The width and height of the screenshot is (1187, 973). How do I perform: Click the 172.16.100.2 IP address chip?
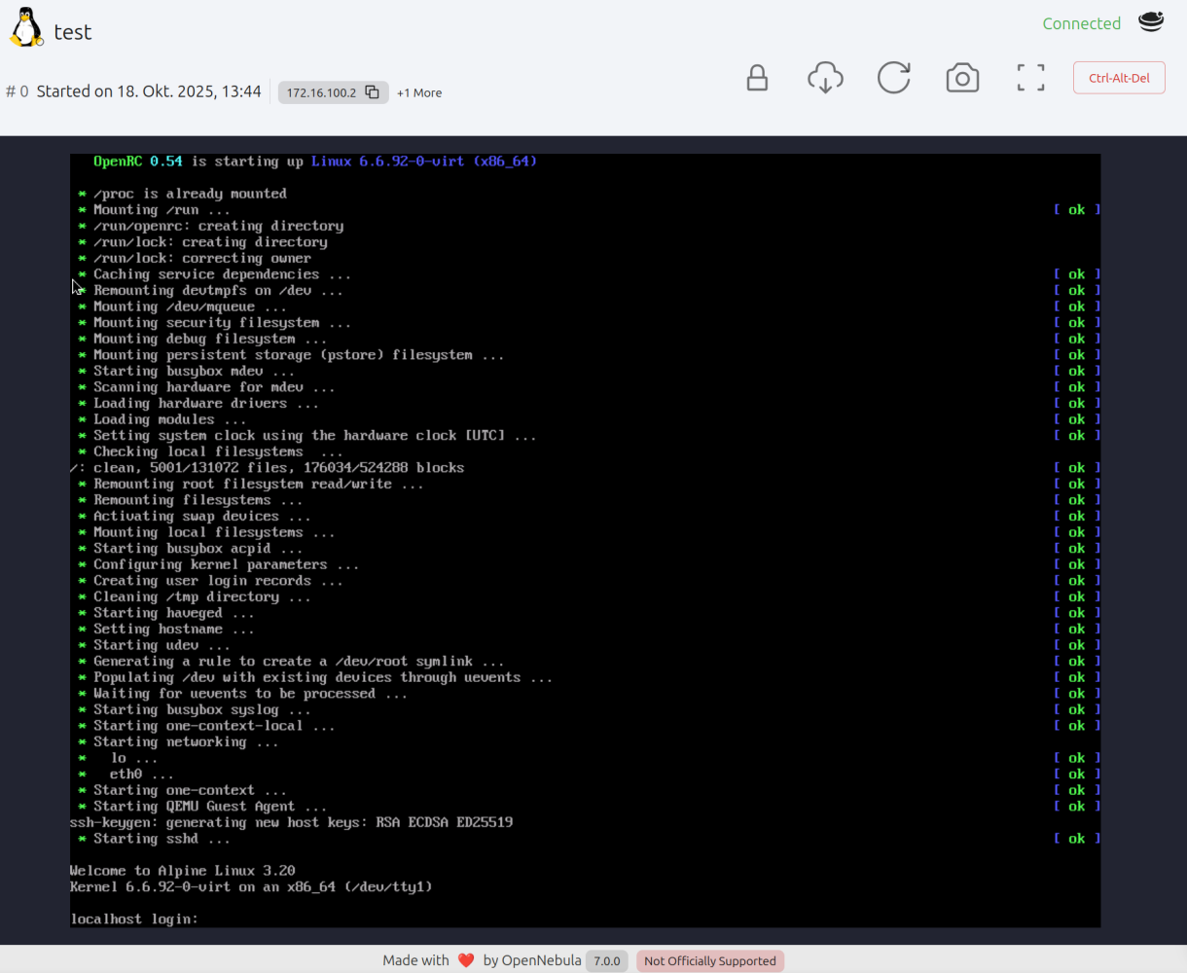tap(321, 92)
